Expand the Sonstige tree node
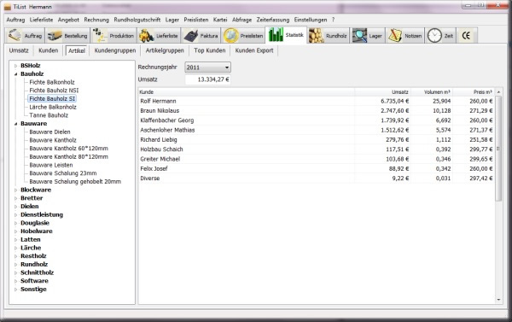The image size is (512, 322). 15,290
